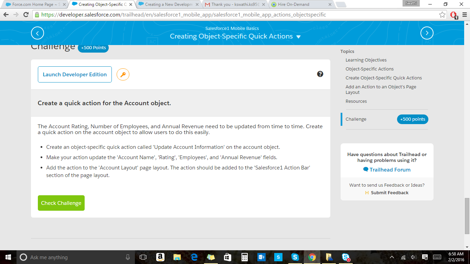Click the '+500 Points' badge beside Challenge heading
The image size is (470, 264).
pyautogui.click(x=93, y=48)
